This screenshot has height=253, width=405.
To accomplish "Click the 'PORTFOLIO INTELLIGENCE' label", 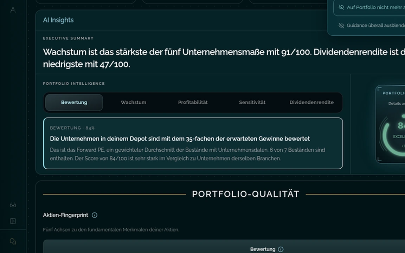I will tap(74, 83).
